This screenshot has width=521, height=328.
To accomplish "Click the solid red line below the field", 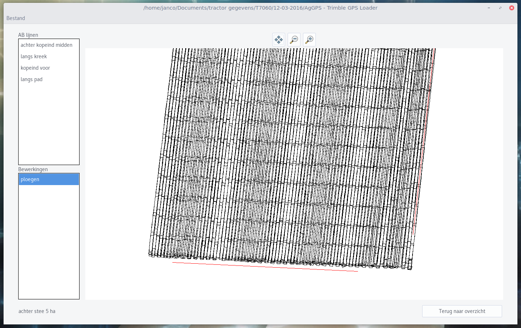I will coord(264,267).
